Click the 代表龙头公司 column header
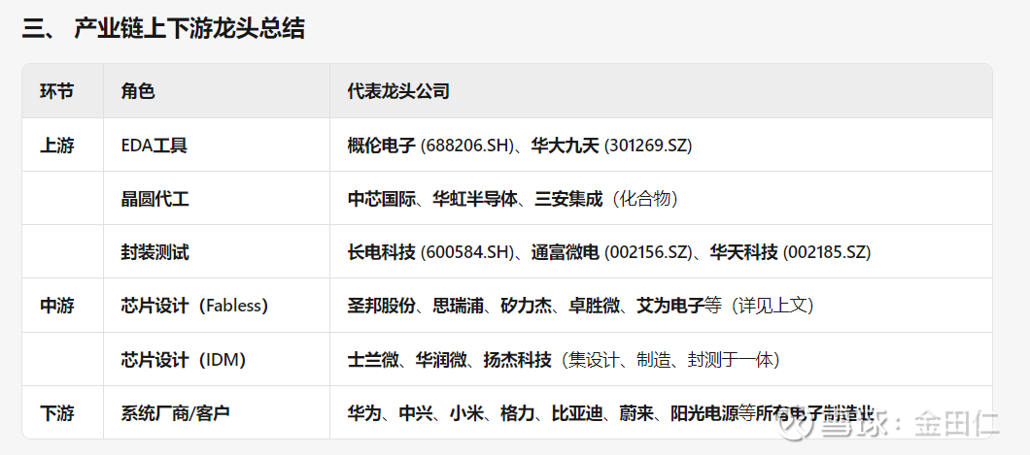The image size is (1030, 455). point(398,91)
